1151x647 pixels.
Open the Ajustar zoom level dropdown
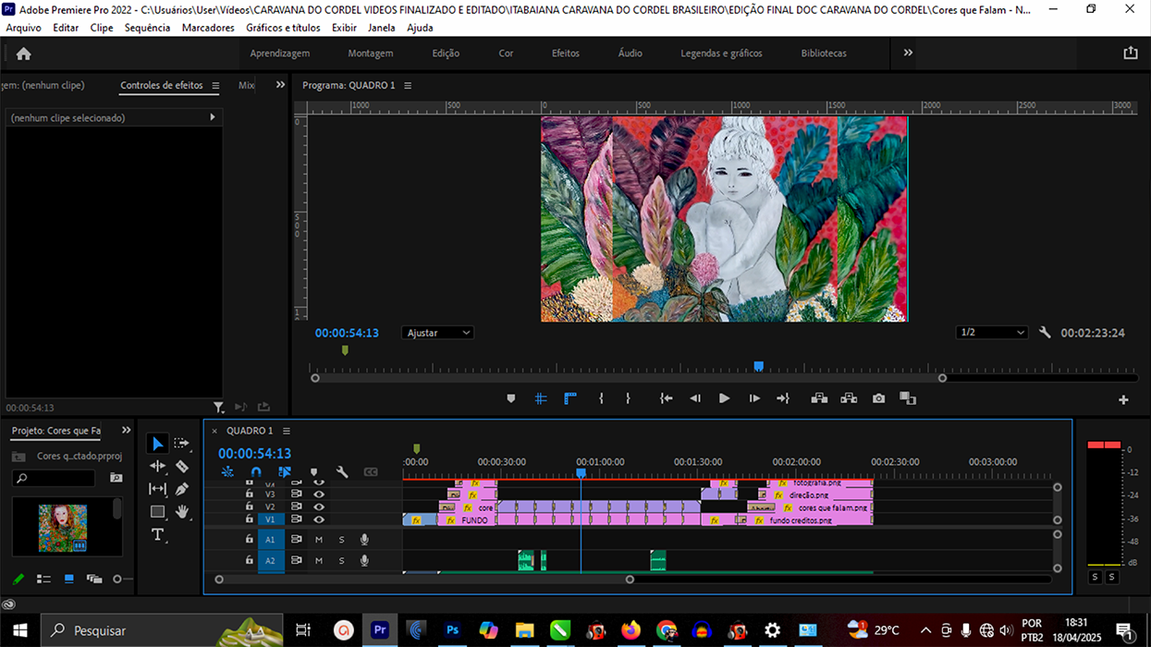[x=437, y=333]
